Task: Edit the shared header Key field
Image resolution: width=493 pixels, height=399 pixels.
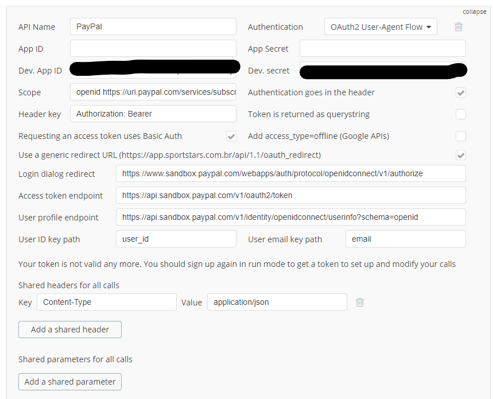Action: 107,302
